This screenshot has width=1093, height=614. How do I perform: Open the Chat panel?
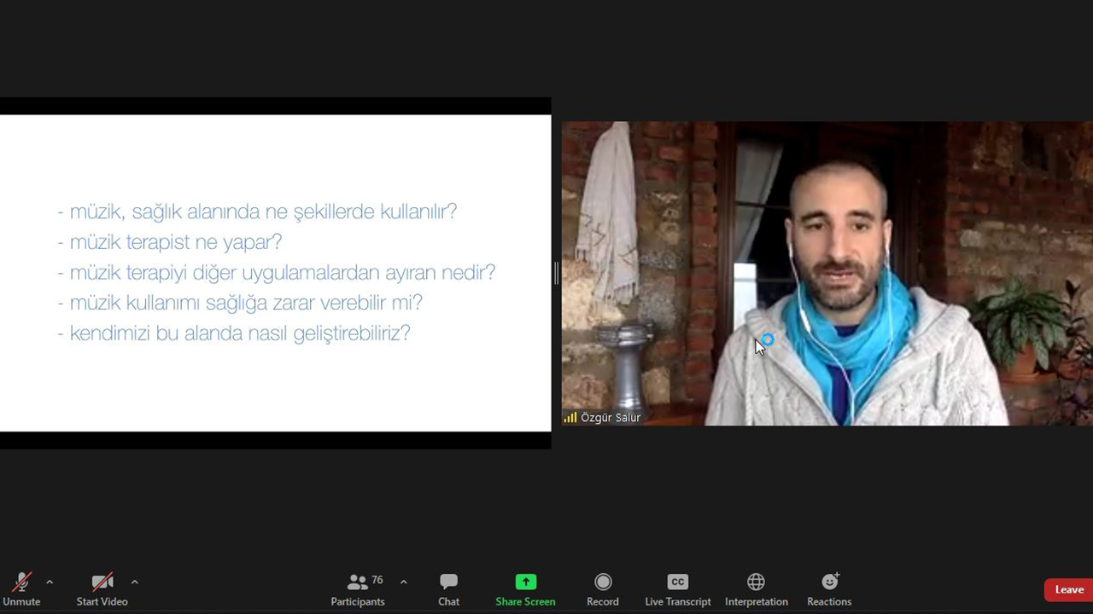(x=448, y=589)
